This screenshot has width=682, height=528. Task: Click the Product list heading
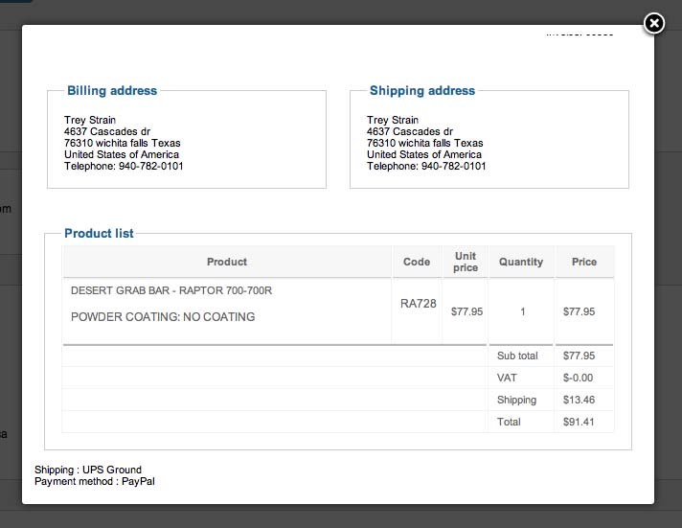99,233
